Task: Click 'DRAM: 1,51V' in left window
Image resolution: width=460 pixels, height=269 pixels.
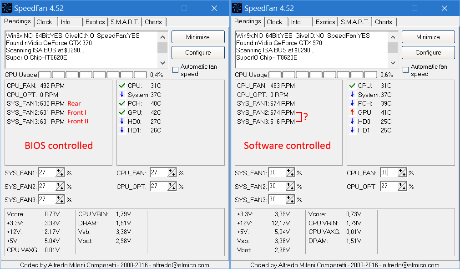Action: 105,223
